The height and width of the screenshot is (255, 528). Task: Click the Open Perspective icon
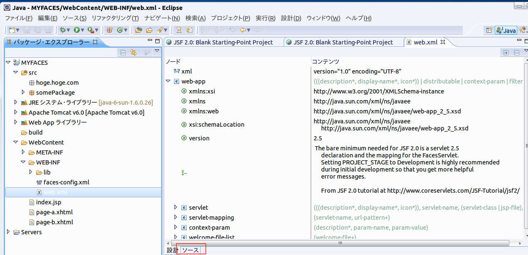(x=489, y=30)
